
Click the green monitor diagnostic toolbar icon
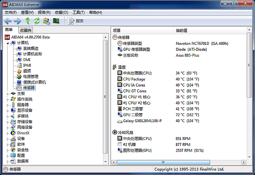(56, 21)
